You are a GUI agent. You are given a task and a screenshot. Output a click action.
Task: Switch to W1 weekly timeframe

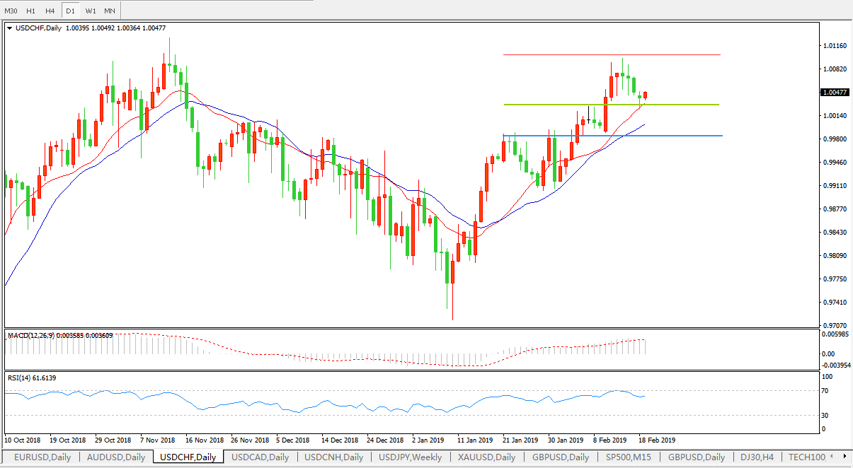click(91, 11)
